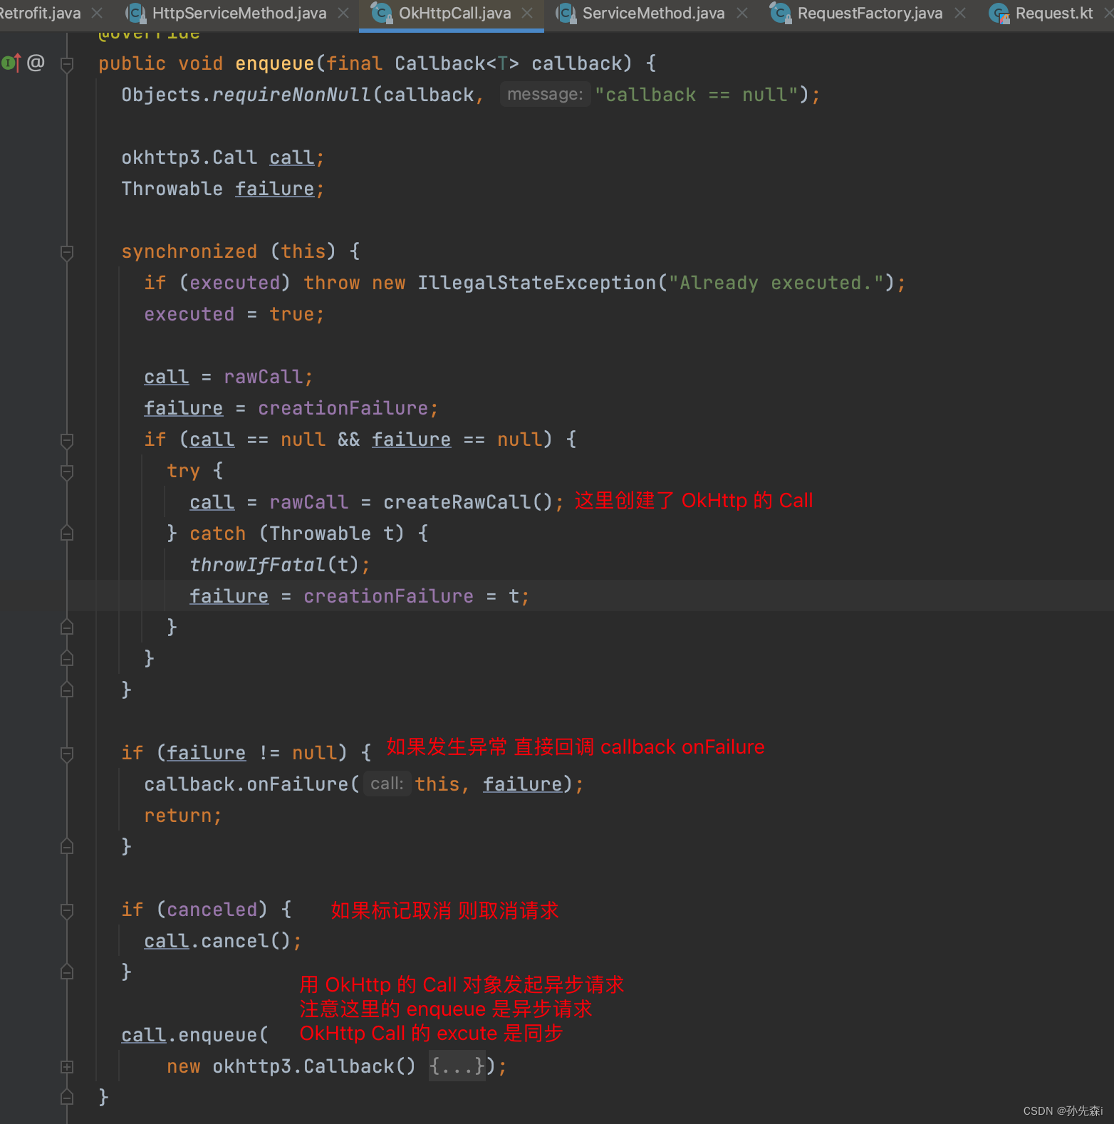Close the RequestFactory.java tab
This screenshot has height=1124, width=1114.
[x=960, y=14]
